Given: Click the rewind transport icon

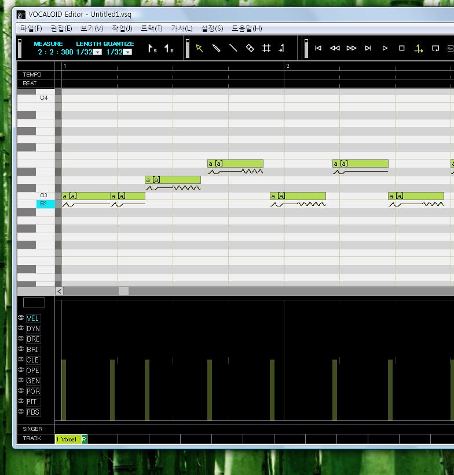Looking at the screenshot, I should [x=335, y=49].
